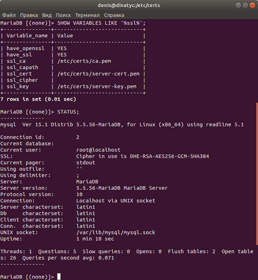Open the Правка menu
Viewport: 258px width, 280px height.
coord(29,15)
